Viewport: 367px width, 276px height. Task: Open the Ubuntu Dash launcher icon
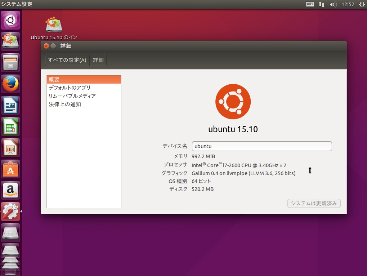(10, 20)
